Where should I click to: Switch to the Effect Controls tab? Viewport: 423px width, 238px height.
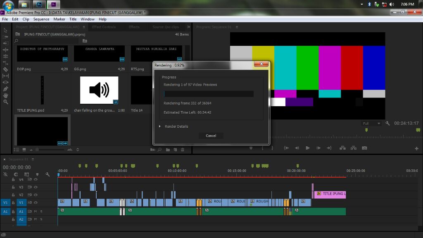click(104, 27)
